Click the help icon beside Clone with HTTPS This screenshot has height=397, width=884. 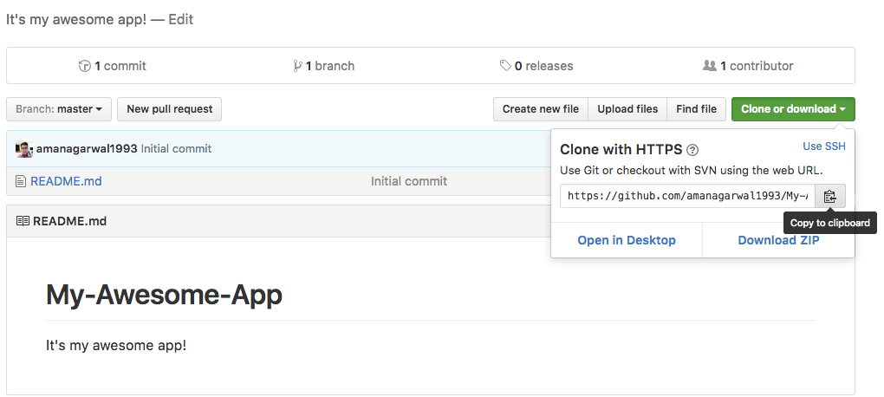[692, 150]
